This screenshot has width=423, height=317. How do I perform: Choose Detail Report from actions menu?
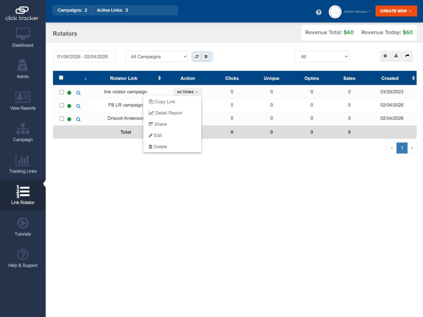(x=165, y=113)
